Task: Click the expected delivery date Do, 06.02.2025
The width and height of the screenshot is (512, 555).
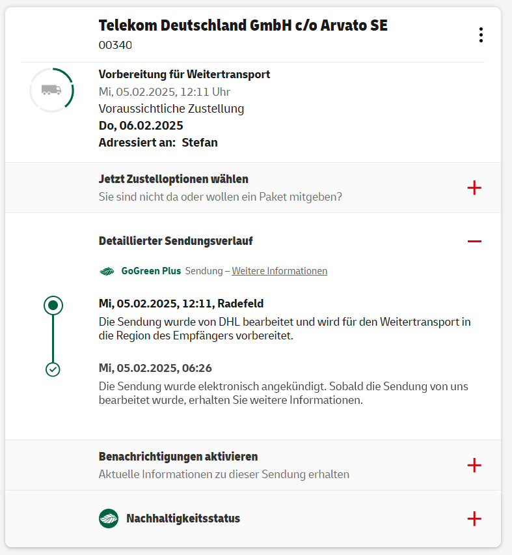Action: click(141, 126)
